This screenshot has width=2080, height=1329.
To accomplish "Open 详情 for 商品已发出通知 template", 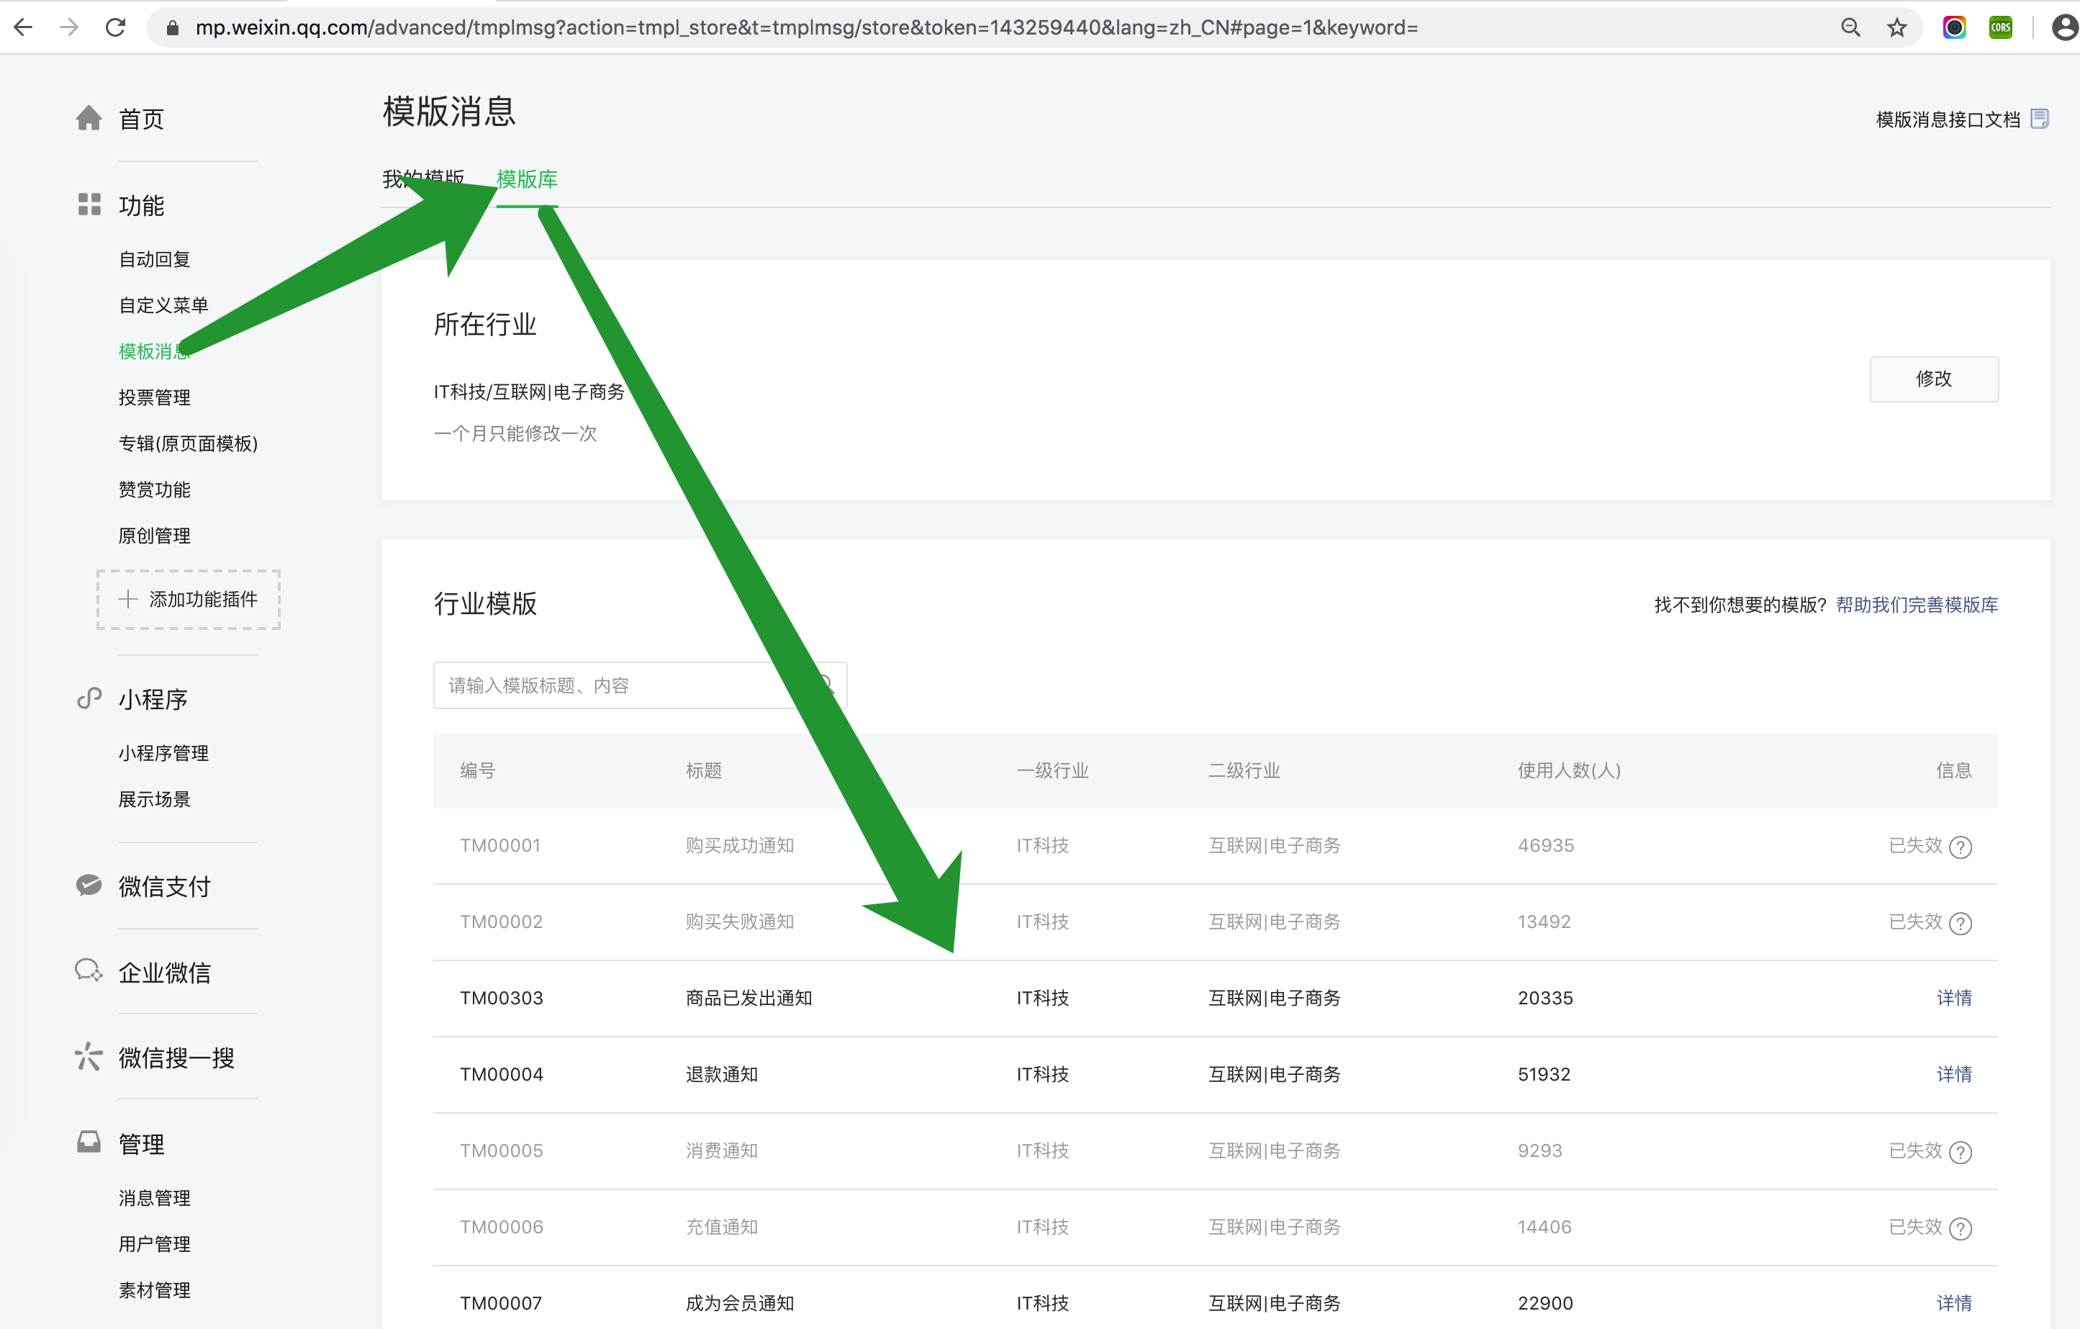I will (1953, 998).
